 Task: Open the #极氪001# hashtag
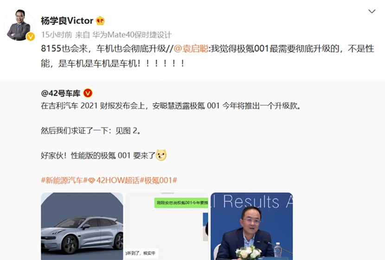click(158, 180)
